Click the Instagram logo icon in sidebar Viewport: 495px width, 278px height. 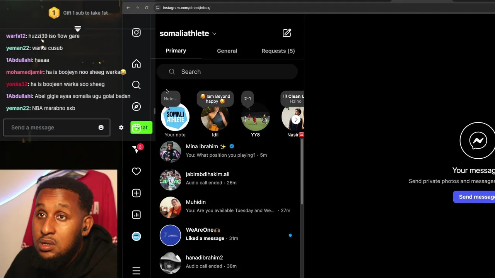coord(136,32)
